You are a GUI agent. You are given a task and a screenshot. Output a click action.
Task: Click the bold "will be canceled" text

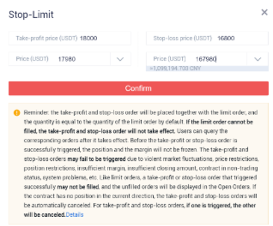pos(44,214)
